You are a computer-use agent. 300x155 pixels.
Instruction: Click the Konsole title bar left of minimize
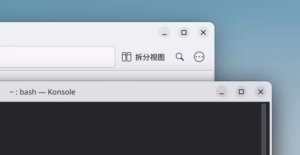coord(145,92)
